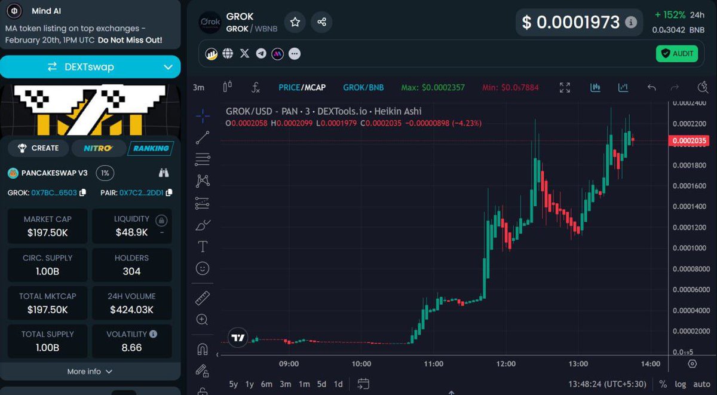Click the TradingView logo on chart
Image resolution: width=717 pixels, height=395 pixels.
coord(238,338)
